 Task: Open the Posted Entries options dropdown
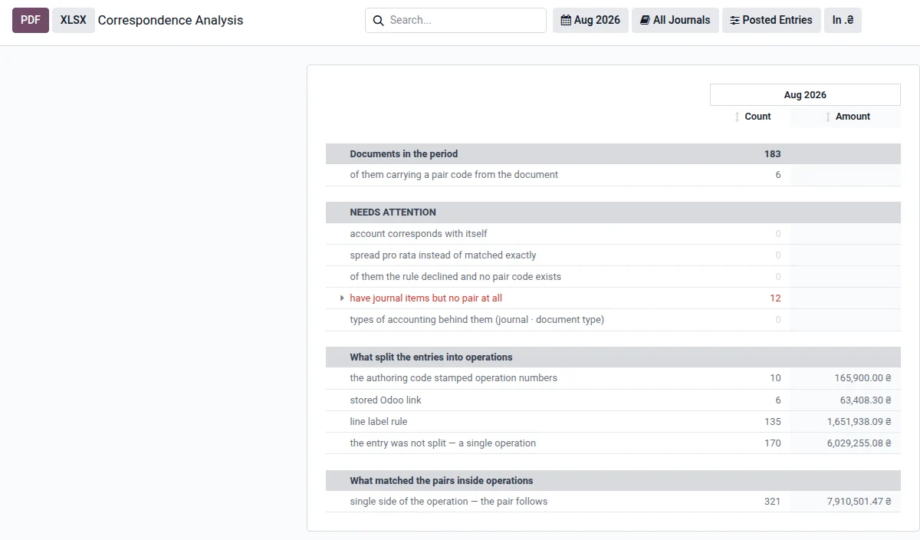(771, 21)
